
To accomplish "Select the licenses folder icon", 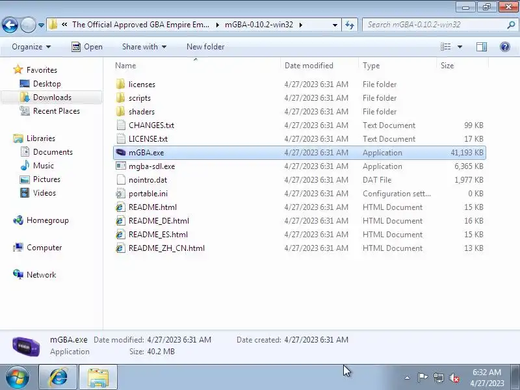I will pyautogui.click(x=121, y=84).
